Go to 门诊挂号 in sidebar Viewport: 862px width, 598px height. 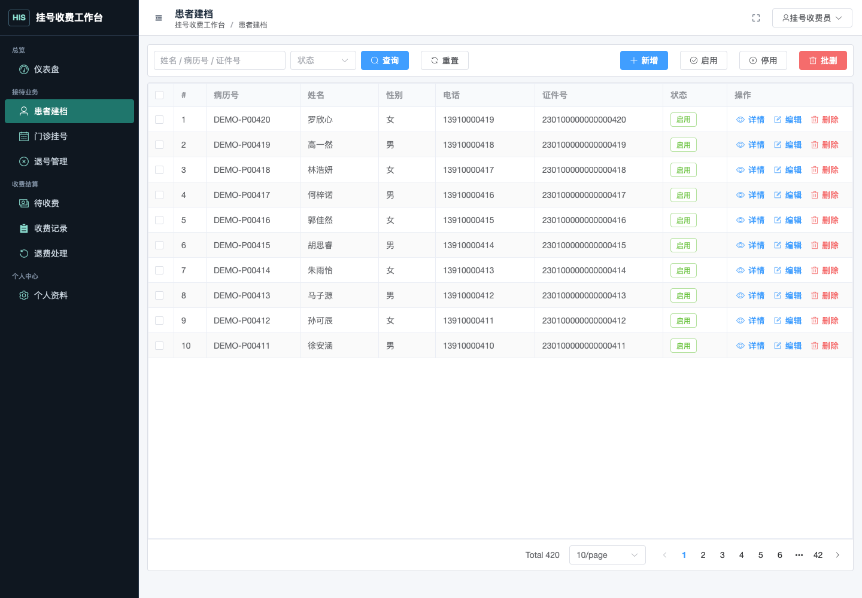pyautogui.click(x=69, y=136)
